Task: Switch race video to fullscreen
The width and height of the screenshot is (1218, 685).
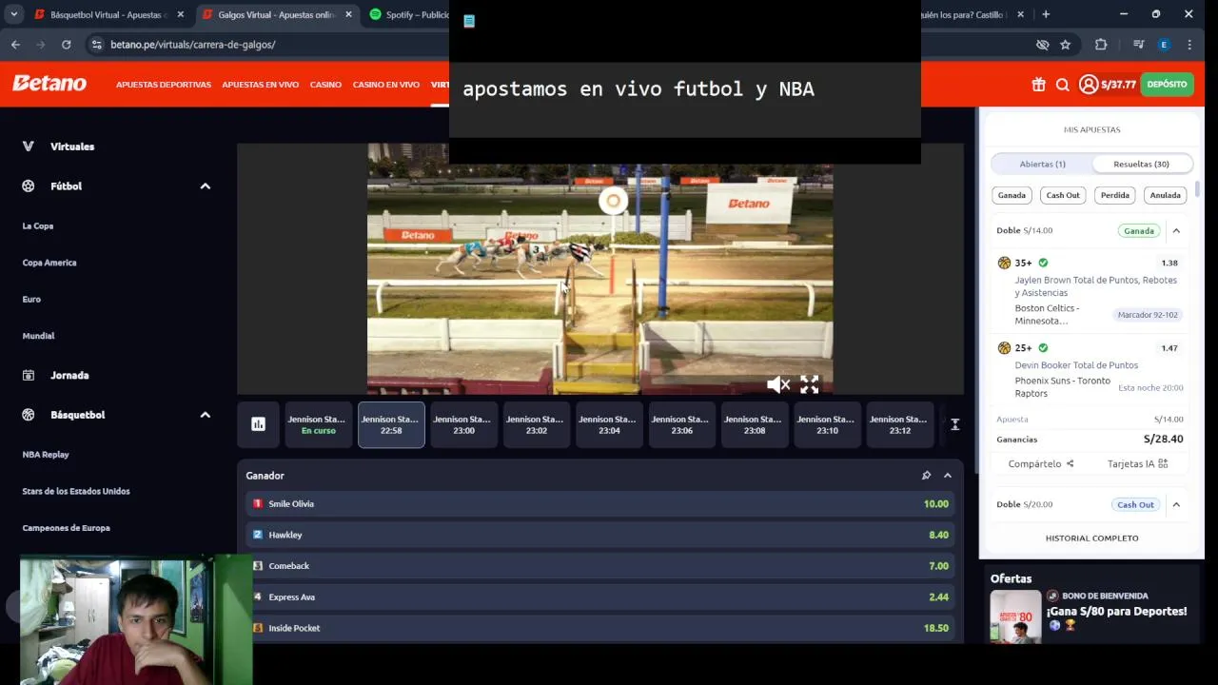Action: [x=809, y=384]
